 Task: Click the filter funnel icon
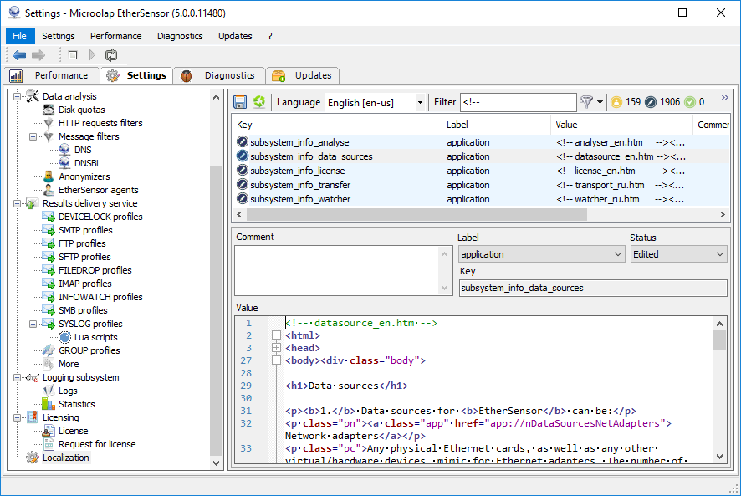tap(586, 102)
